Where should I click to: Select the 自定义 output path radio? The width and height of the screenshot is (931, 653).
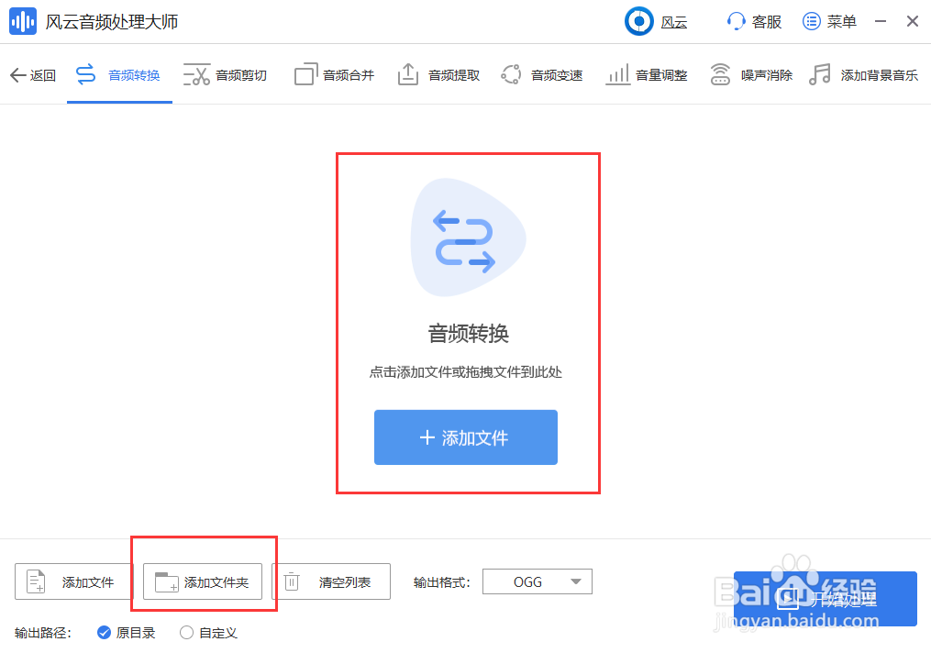(186, 633)
